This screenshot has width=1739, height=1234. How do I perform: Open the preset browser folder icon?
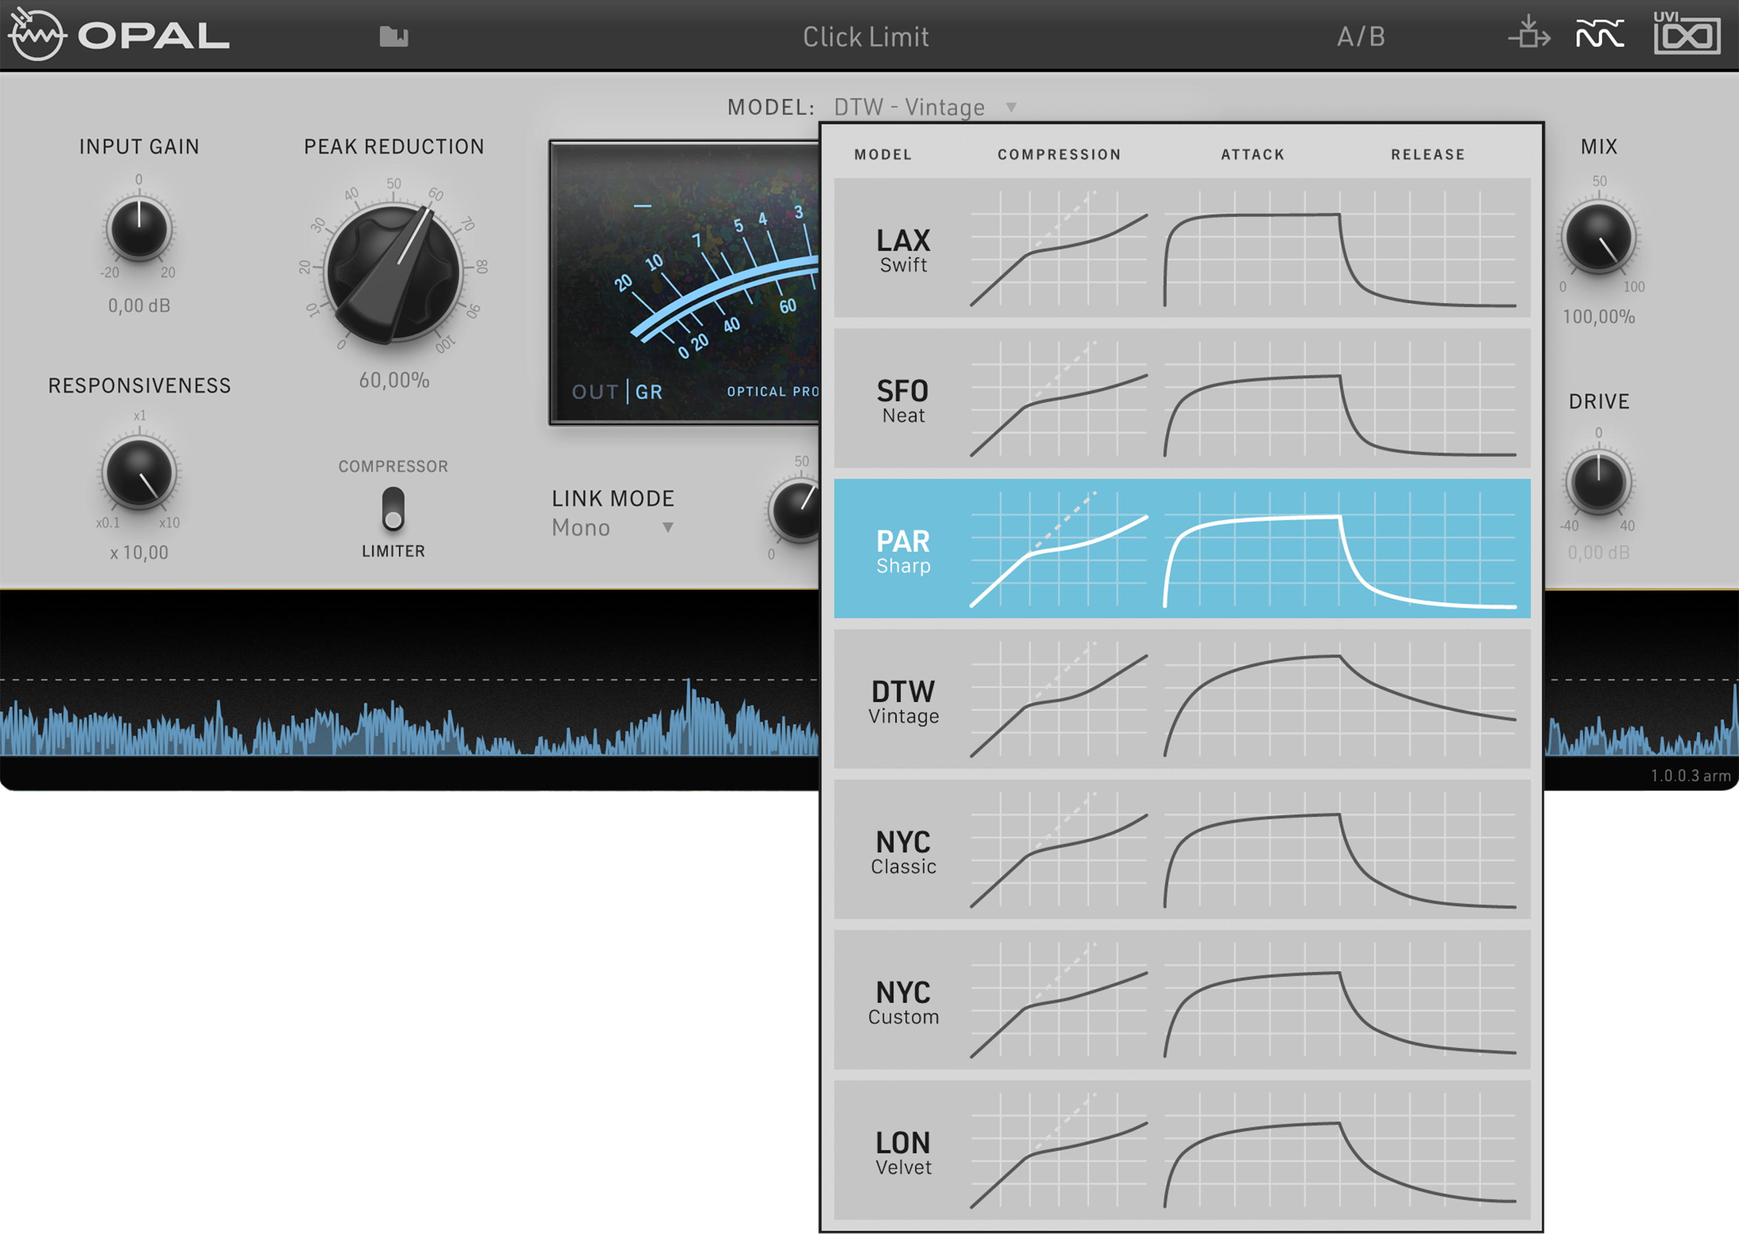[394, 37]
